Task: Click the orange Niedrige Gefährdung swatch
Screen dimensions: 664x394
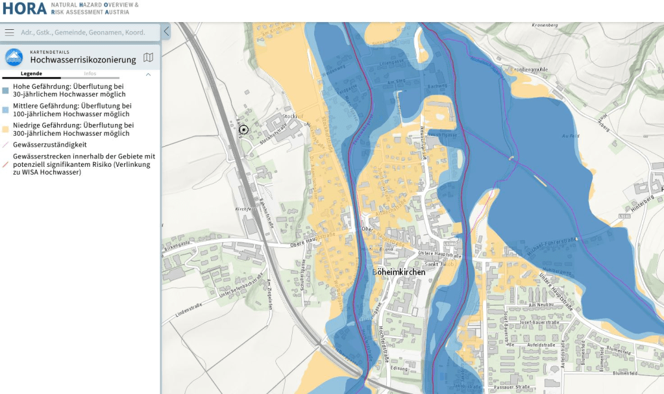Action: coord(6,129)
